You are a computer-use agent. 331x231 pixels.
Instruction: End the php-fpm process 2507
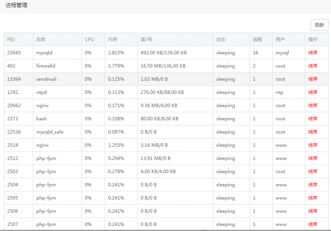312,224
